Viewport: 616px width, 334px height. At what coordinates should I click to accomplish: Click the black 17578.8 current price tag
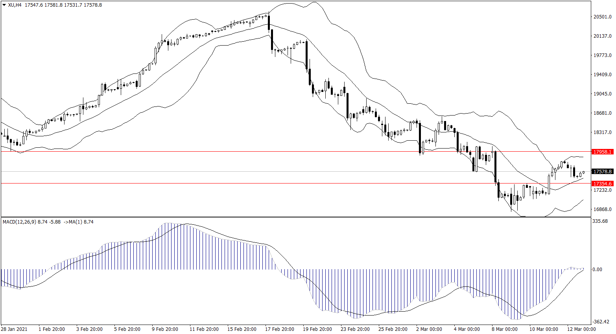602,172
